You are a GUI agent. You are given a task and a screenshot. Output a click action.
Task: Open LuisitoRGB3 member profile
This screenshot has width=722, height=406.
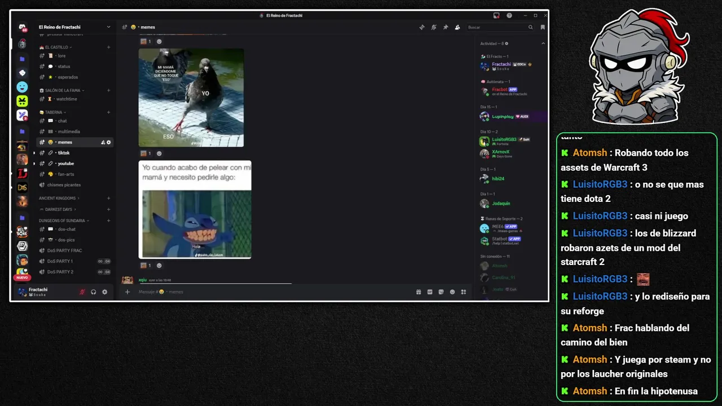(512, 141)
